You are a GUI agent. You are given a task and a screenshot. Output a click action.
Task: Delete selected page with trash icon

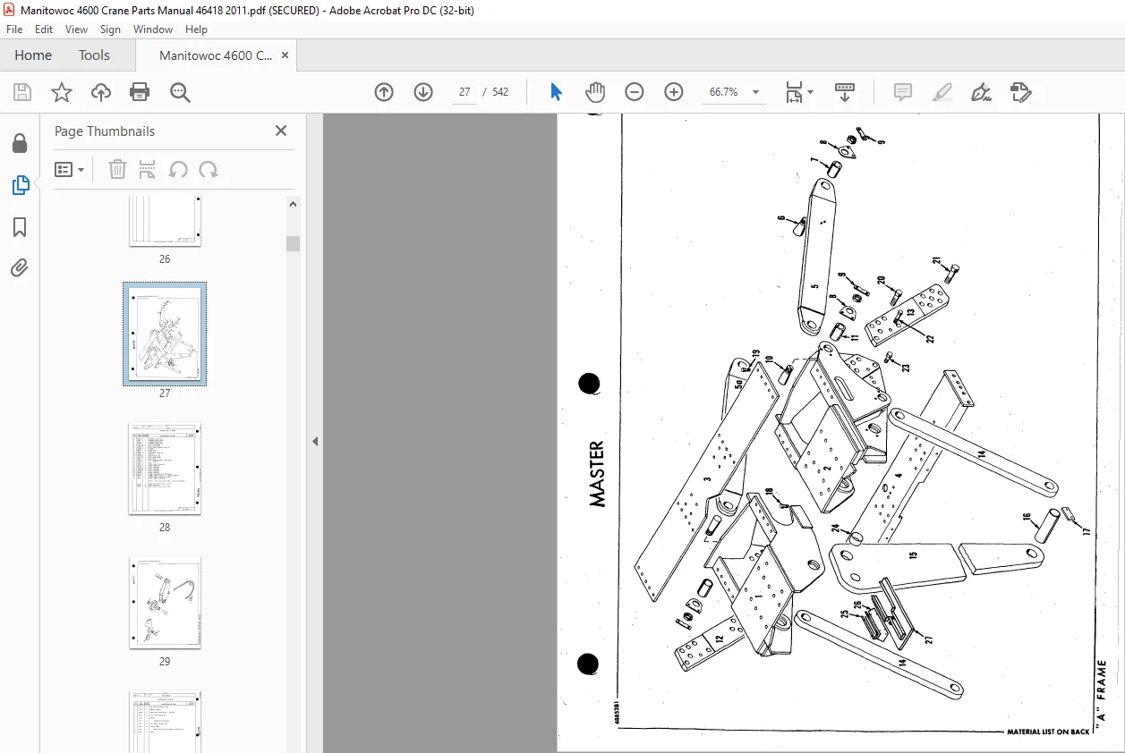tap(117, 169)
